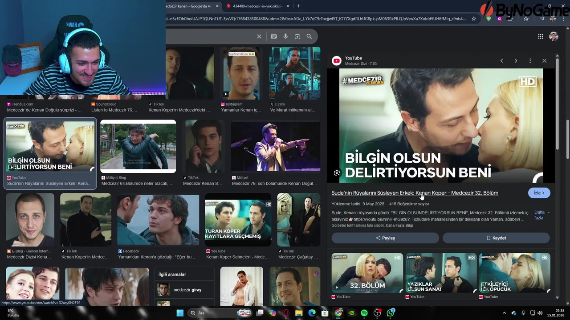The image size is (570, 320).
Task: Search inside image with Lens icon on preview
Action: (x=337, y=173)
